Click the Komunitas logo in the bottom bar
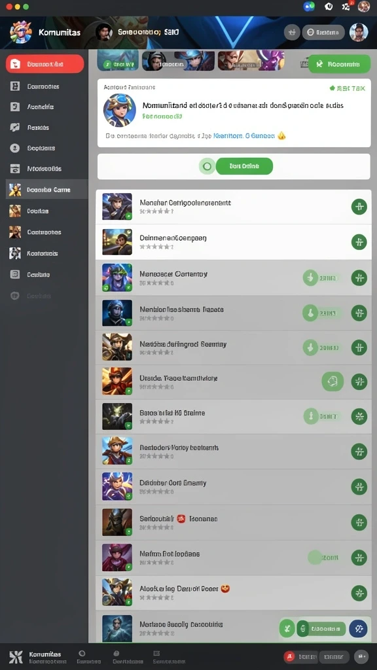The height and width of the screenshot is (670, 377). point(16,657)
